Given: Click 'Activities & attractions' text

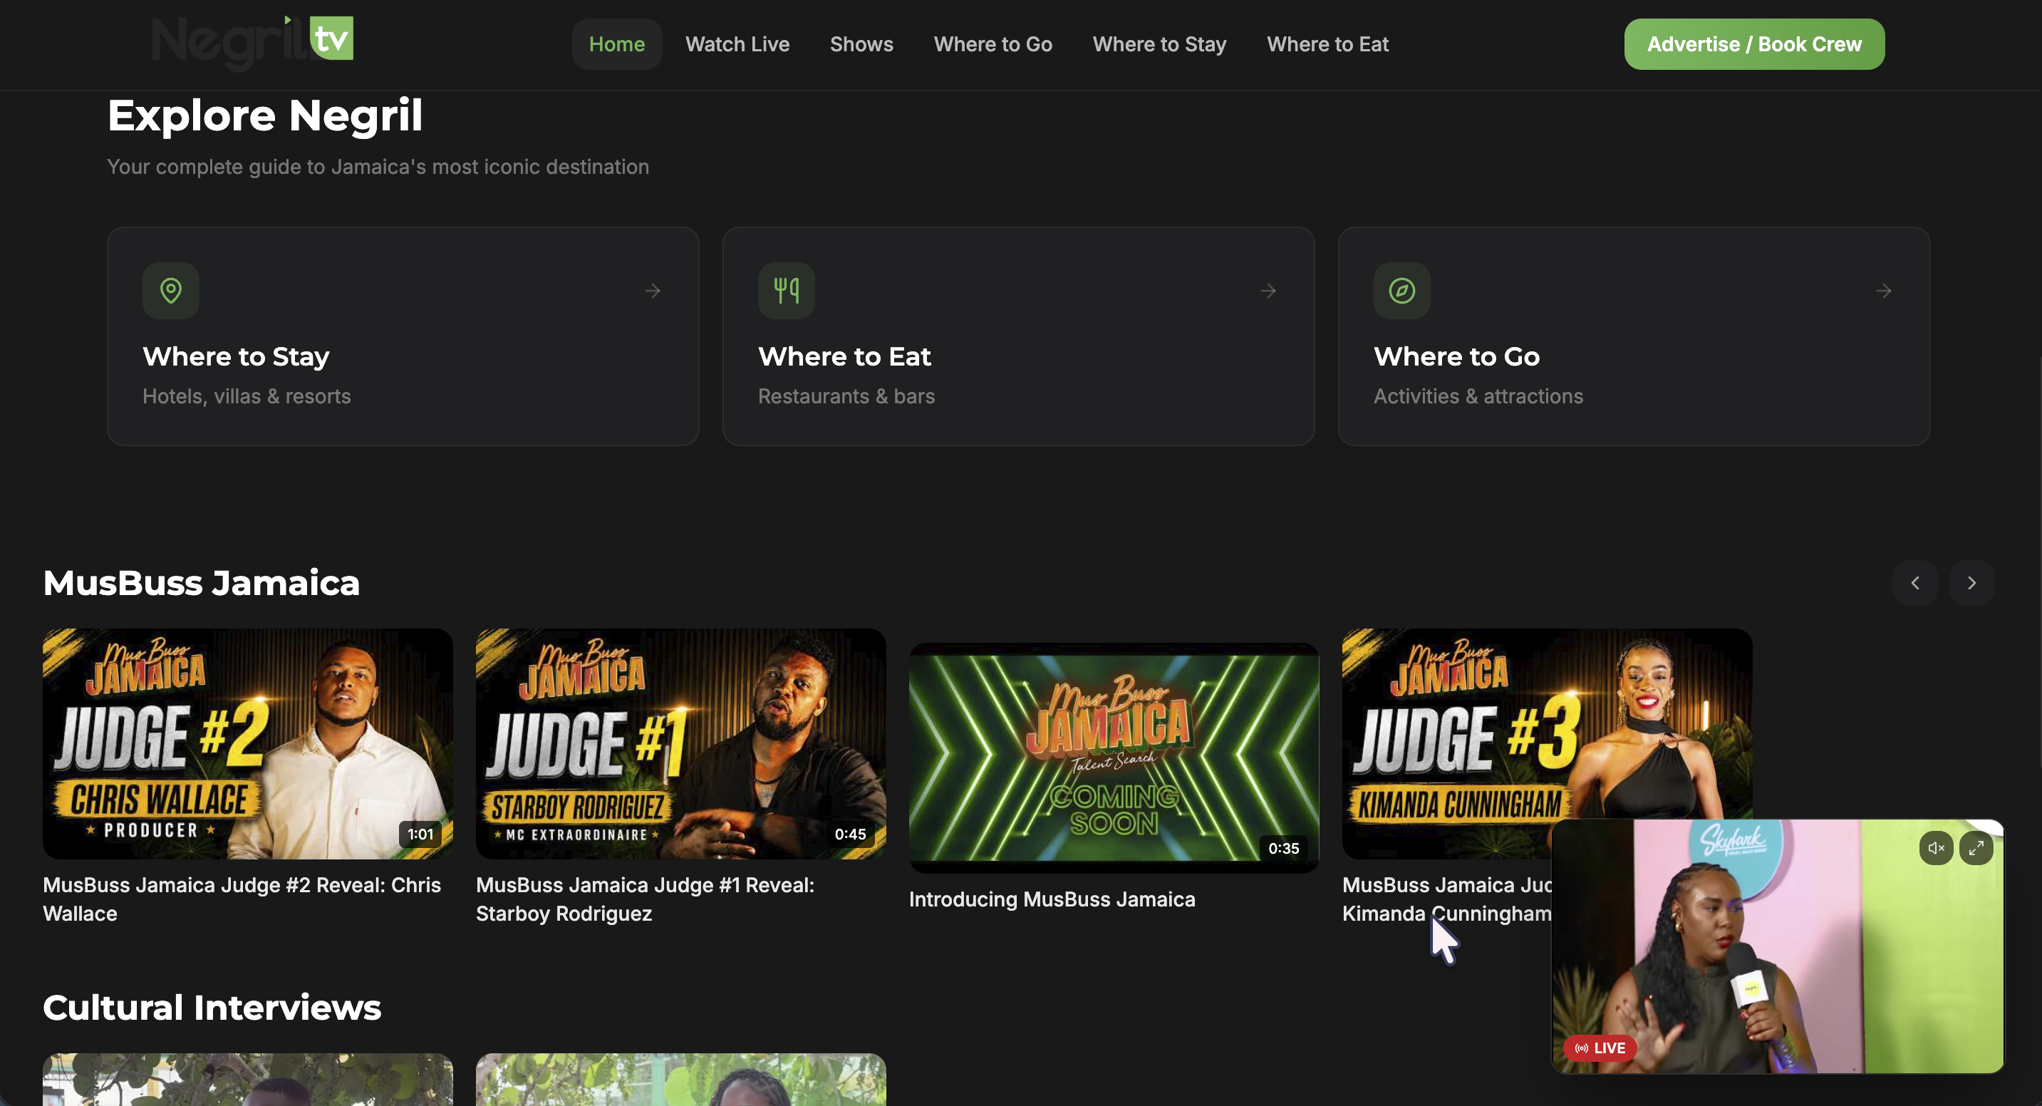Looking at the screenshot, I should pyautogui.click(x=1478, y=396).
